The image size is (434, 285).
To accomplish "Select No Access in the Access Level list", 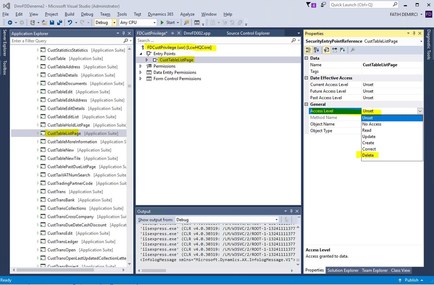I will tap(392, 124).
